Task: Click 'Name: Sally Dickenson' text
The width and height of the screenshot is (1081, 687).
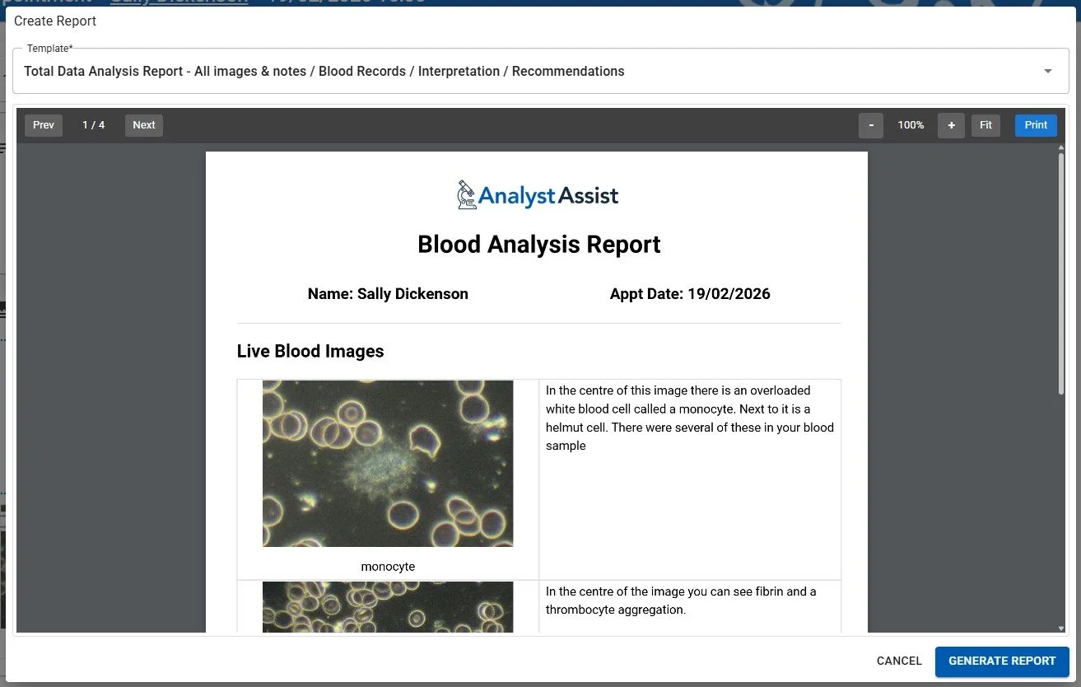Action: click(388, 294)
